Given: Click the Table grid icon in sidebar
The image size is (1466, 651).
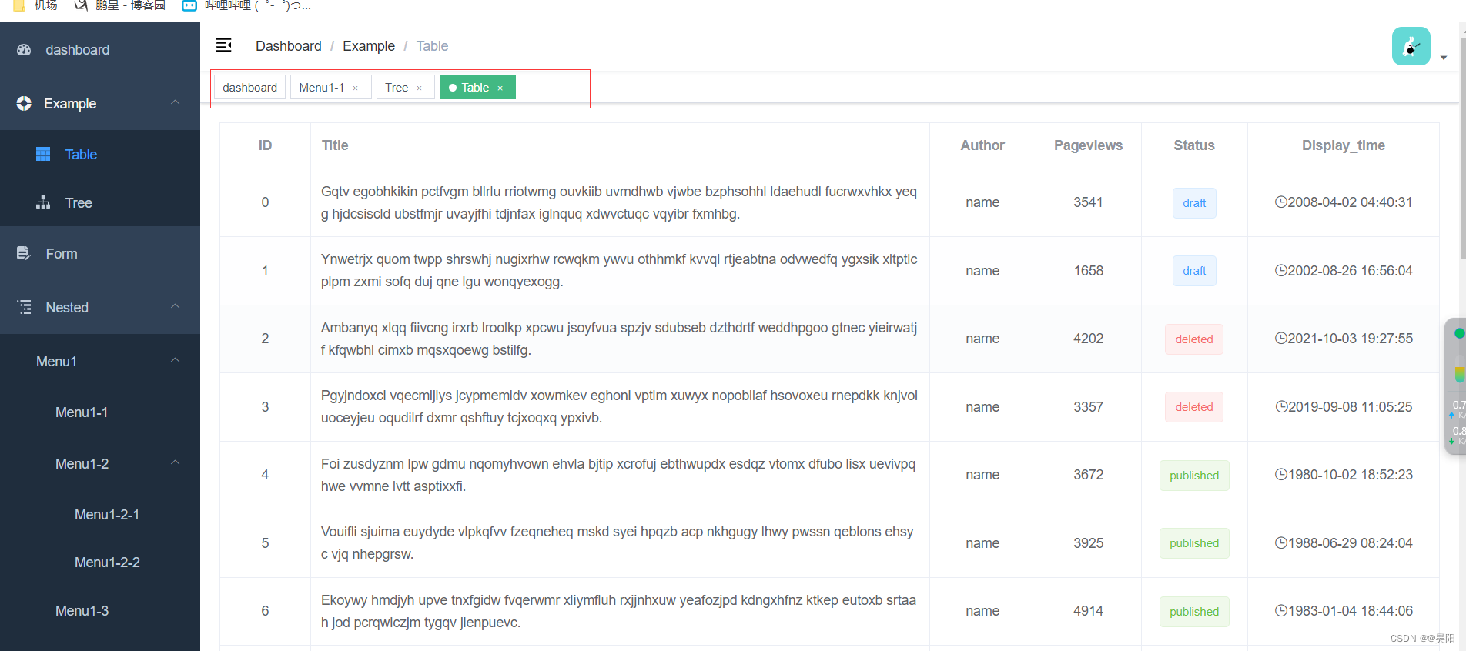Looking at the screenshot, I should 43,154.
